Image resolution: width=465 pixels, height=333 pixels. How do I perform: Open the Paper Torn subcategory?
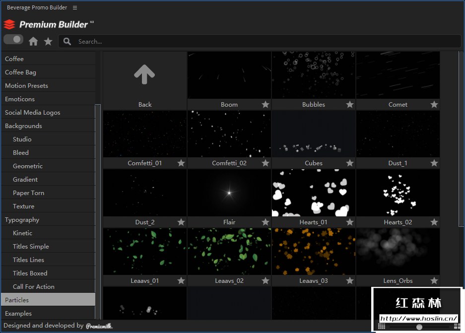[48, 193]
